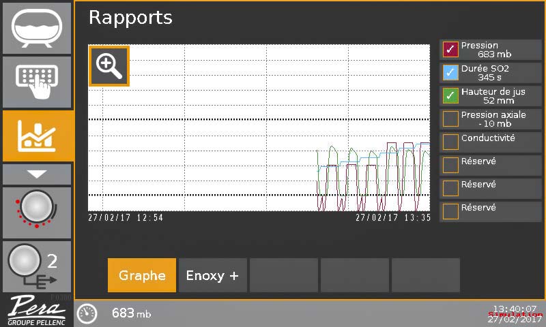Open the press tank overview icon
This screenshot has width=546, height=327.
tap(37, 28)
